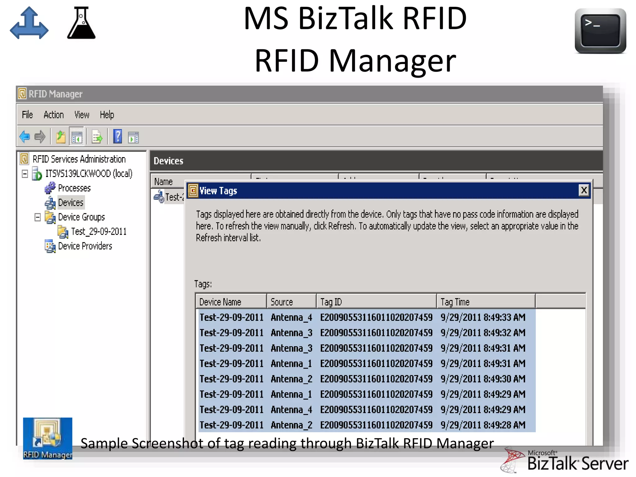Click the blue three-way arrows icon

29,23
